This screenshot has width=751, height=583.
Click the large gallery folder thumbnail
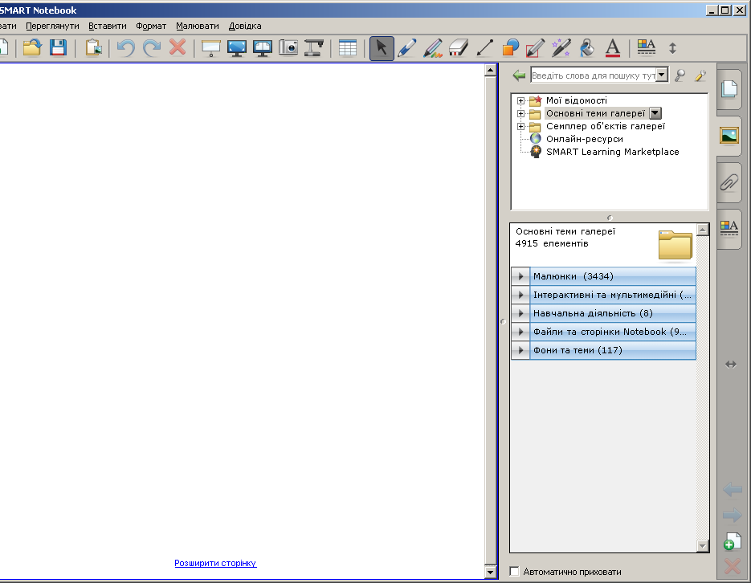coord(675,245)
